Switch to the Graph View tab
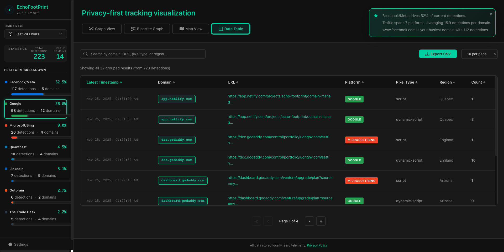This screenshot has height=252, width=504. click(102, 29)
